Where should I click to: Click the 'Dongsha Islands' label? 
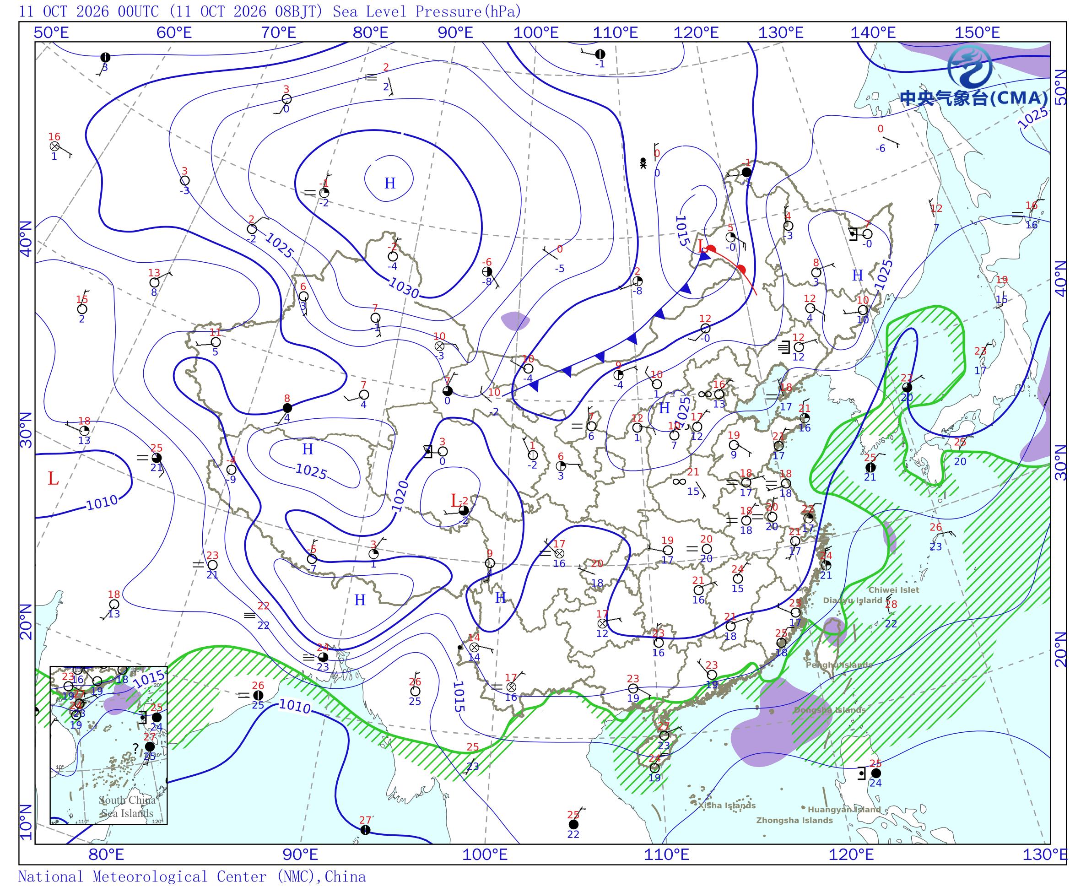(x=830, y=710)
